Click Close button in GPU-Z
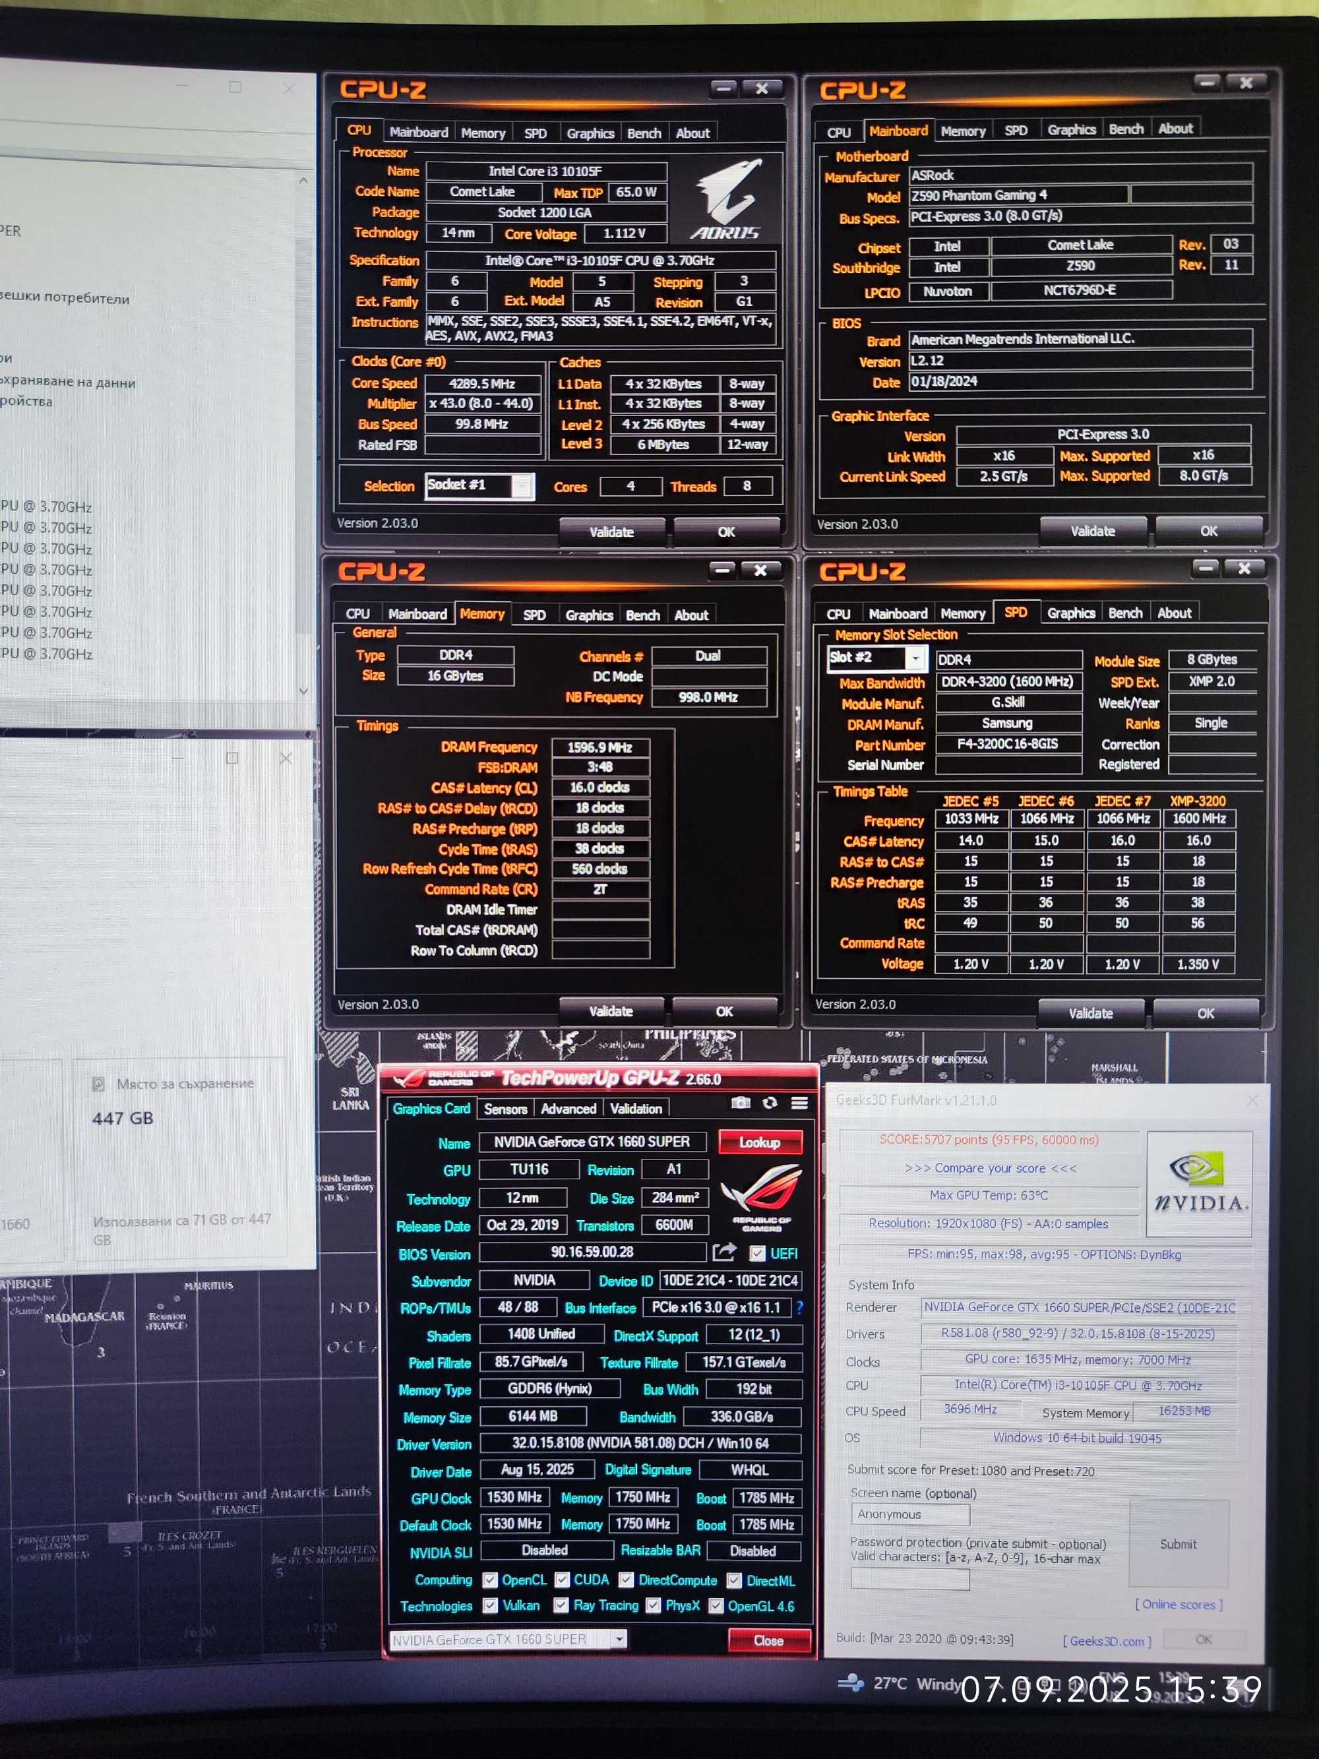 coord(768,1640)
